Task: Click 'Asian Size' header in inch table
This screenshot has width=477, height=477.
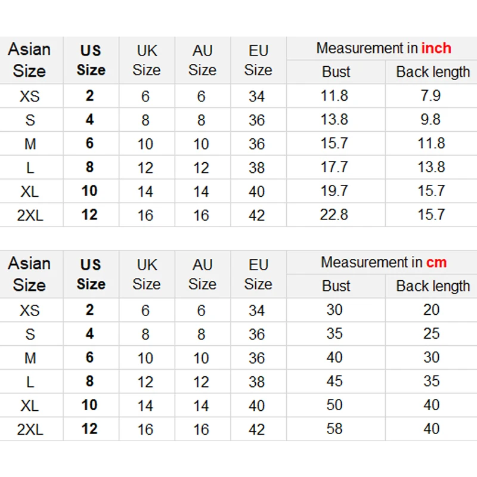Action: click(30, 60)
